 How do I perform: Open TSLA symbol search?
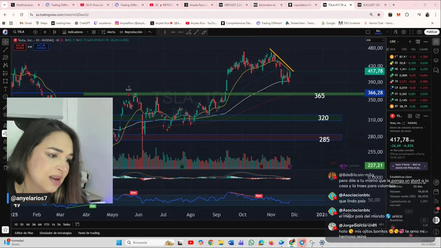point(19,32)
